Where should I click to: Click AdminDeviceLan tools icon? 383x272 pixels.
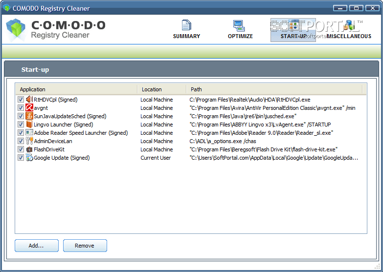click(x=29, y=141)
